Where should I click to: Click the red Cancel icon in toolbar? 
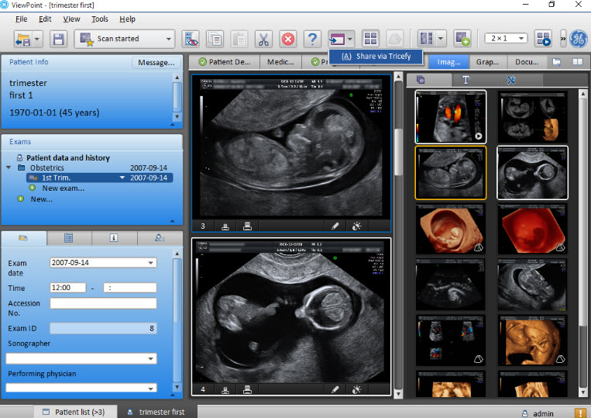pos(288,39)
